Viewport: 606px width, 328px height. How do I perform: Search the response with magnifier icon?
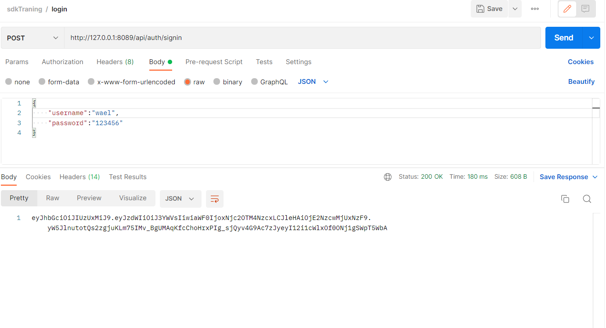(x=587, y=199)
